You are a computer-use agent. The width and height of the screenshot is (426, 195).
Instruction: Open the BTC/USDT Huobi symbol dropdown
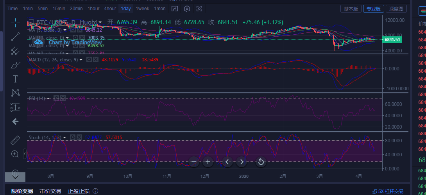pos(100,22)
